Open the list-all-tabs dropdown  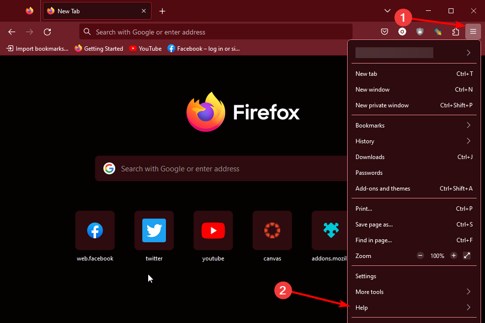pyautogui.click(x=388, y=10)
